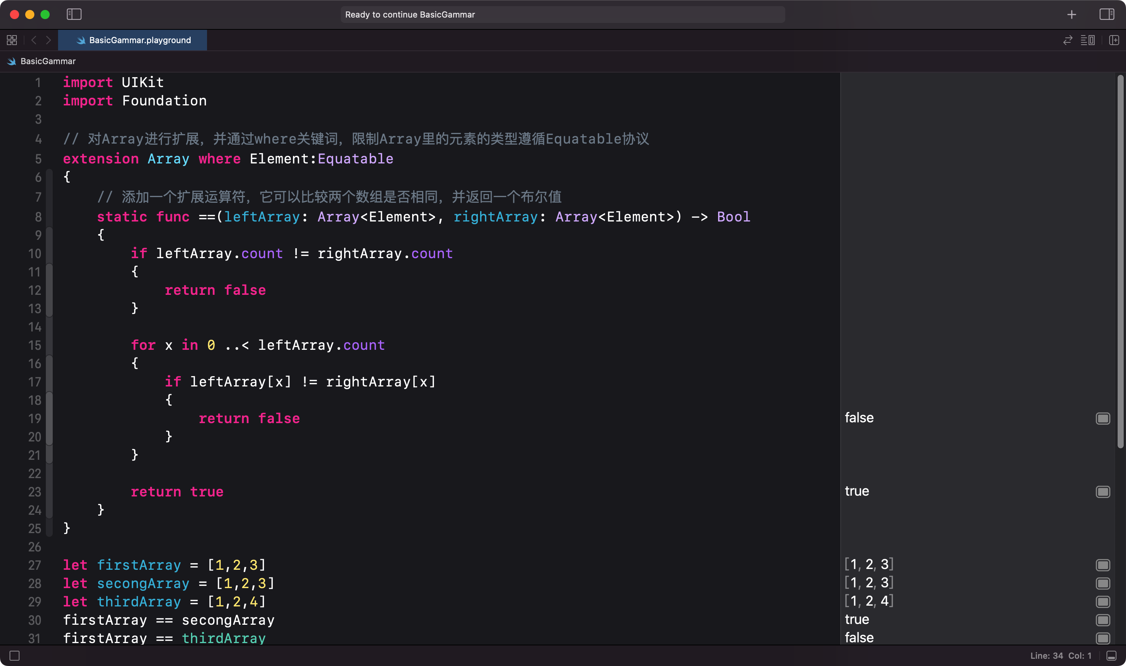Click the for keyword on line 15
Image resolution: width=1126 pixels, height=666 pixels.
point(143,345)
